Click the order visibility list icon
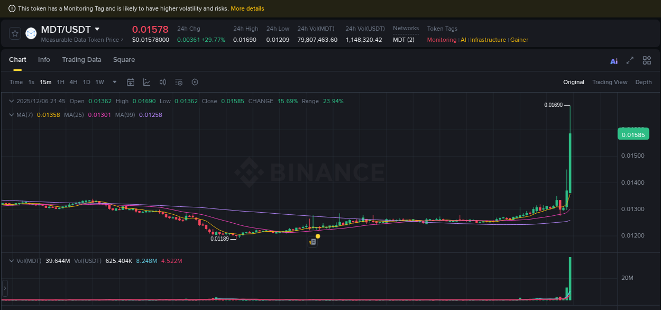661x310 pixels. click(x=179, y=82)
